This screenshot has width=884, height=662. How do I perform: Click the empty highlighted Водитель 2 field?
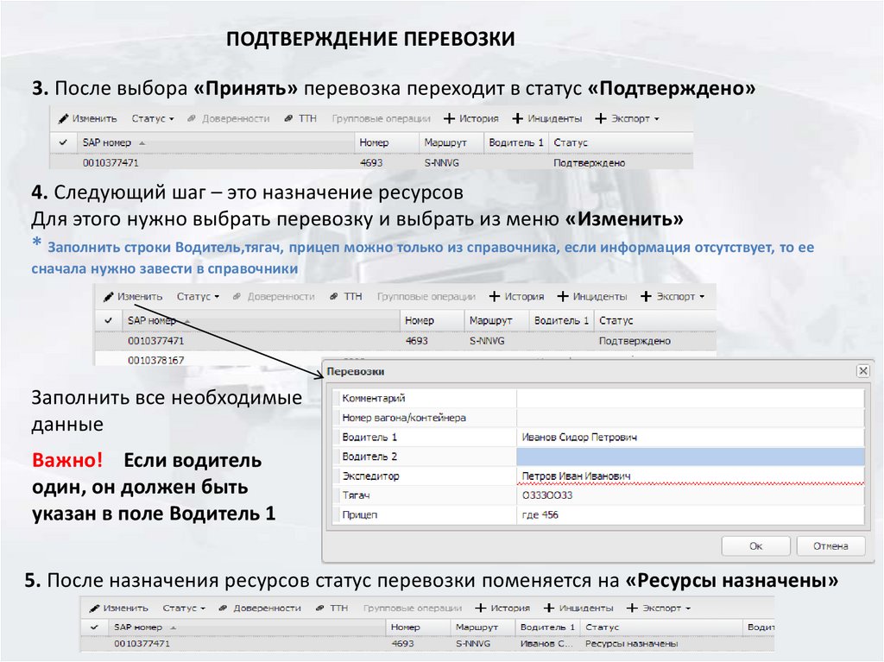point(689,457)
